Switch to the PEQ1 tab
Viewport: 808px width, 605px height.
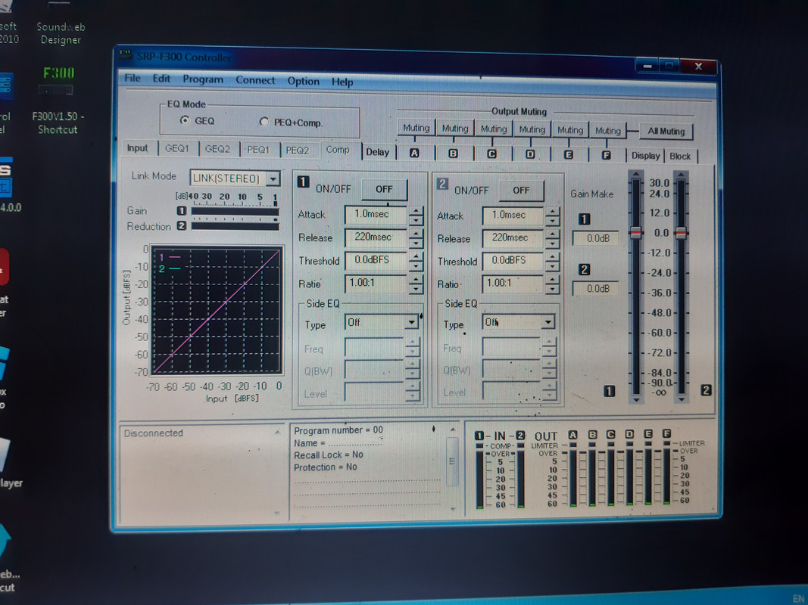pyautogui.click(x=258, y=149)
